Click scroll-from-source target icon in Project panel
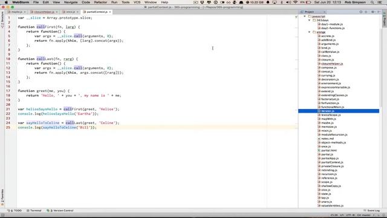 click(x=361, y=12)
